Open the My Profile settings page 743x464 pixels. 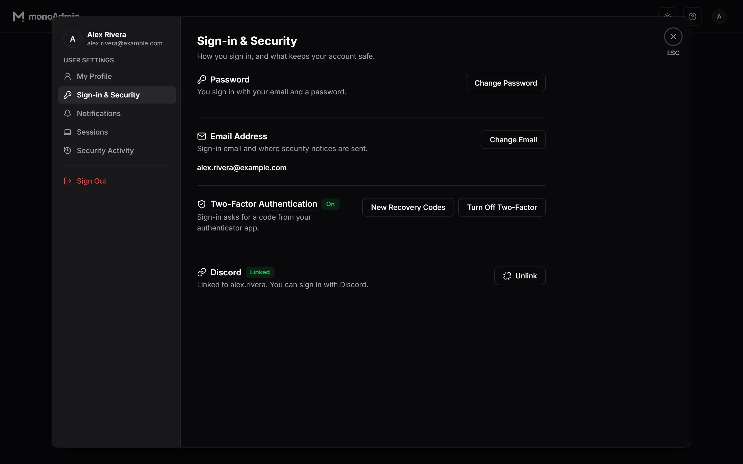pyautogui.click(x=117, y=76)
